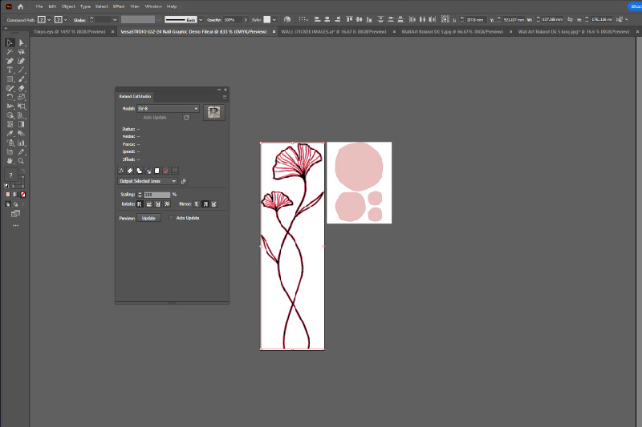The height and width of the screenshot is (427, 642).
Task: Select the Type tool
Action: (10, 70)
